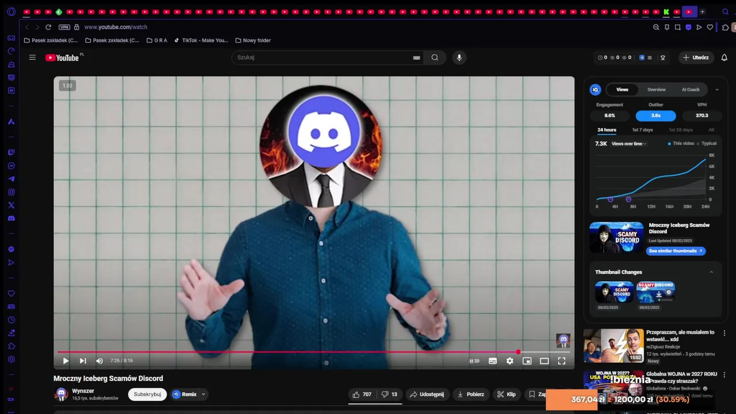
Task: Open the Twitch sidebar icon
Action: 11,152
